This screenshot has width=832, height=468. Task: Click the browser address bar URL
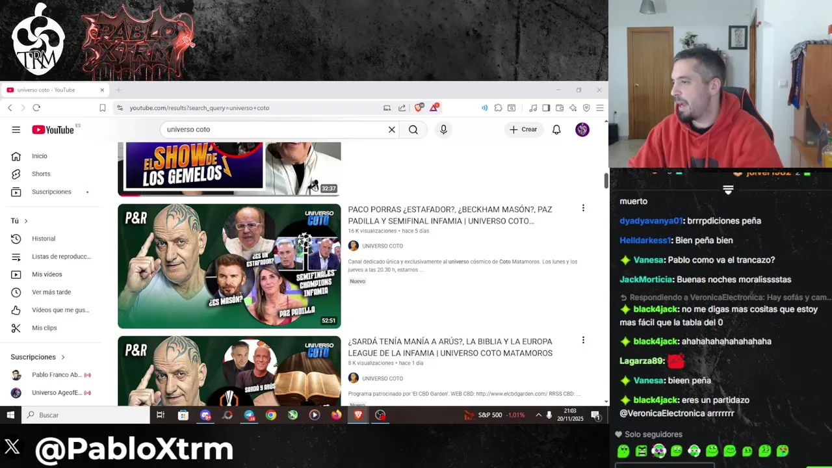pyautogui.click(x=199, y=108)
